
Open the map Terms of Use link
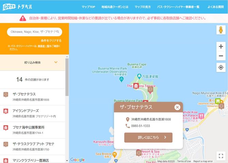(184, 161)
